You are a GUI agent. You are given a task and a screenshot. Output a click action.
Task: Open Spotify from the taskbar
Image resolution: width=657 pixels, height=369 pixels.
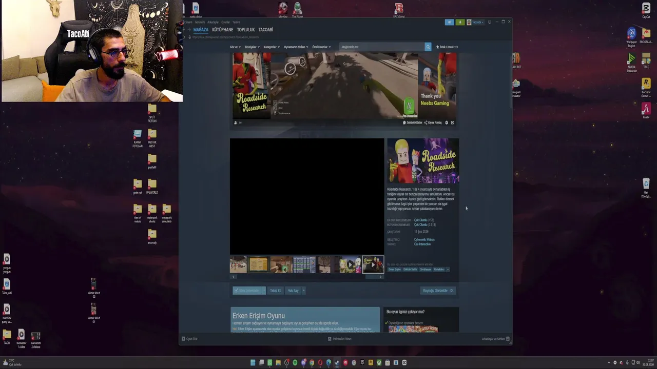point(295,363)
